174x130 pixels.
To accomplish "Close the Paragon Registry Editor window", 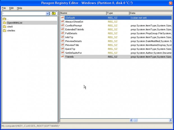I will tap(171, 3).
